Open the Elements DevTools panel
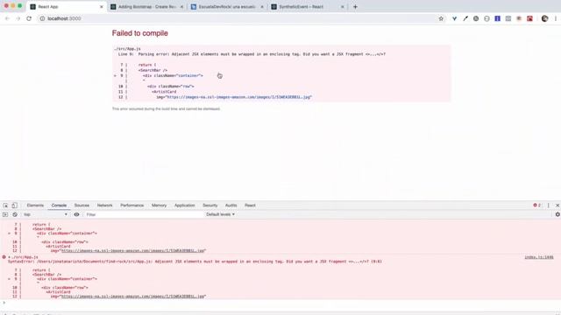The height and width of the screenshot is (315, 561). (35, 206)
